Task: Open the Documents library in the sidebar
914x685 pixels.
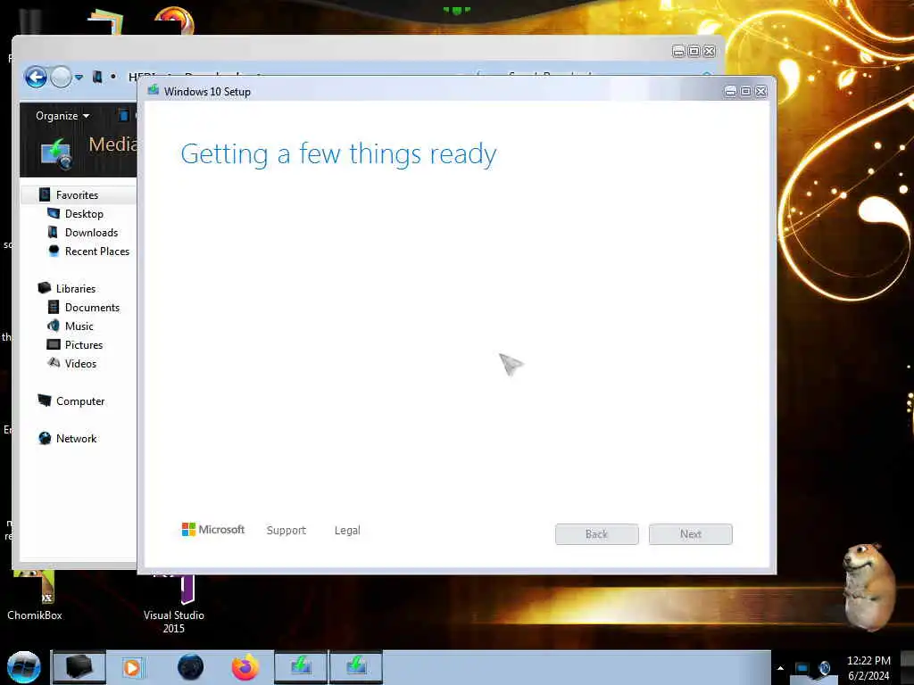Action: pos(92,308)
